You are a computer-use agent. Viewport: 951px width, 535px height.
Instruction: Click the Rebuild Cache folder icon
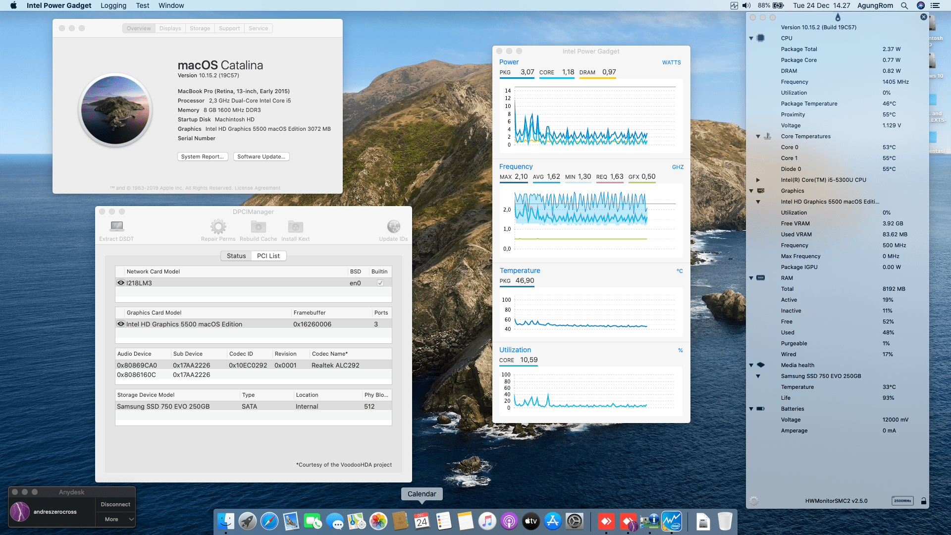(x=258, y=226)
